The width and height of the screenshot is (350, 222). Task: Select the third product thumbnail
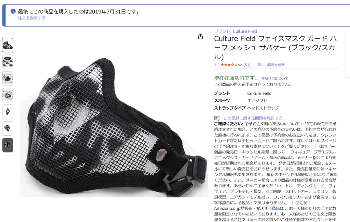click(x=8, y=78)
